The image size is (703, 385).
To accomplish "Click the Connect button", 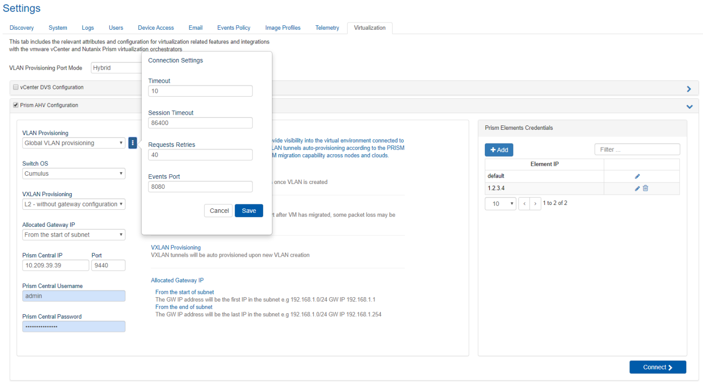I will pyautogui.click(x=658, y=367).
